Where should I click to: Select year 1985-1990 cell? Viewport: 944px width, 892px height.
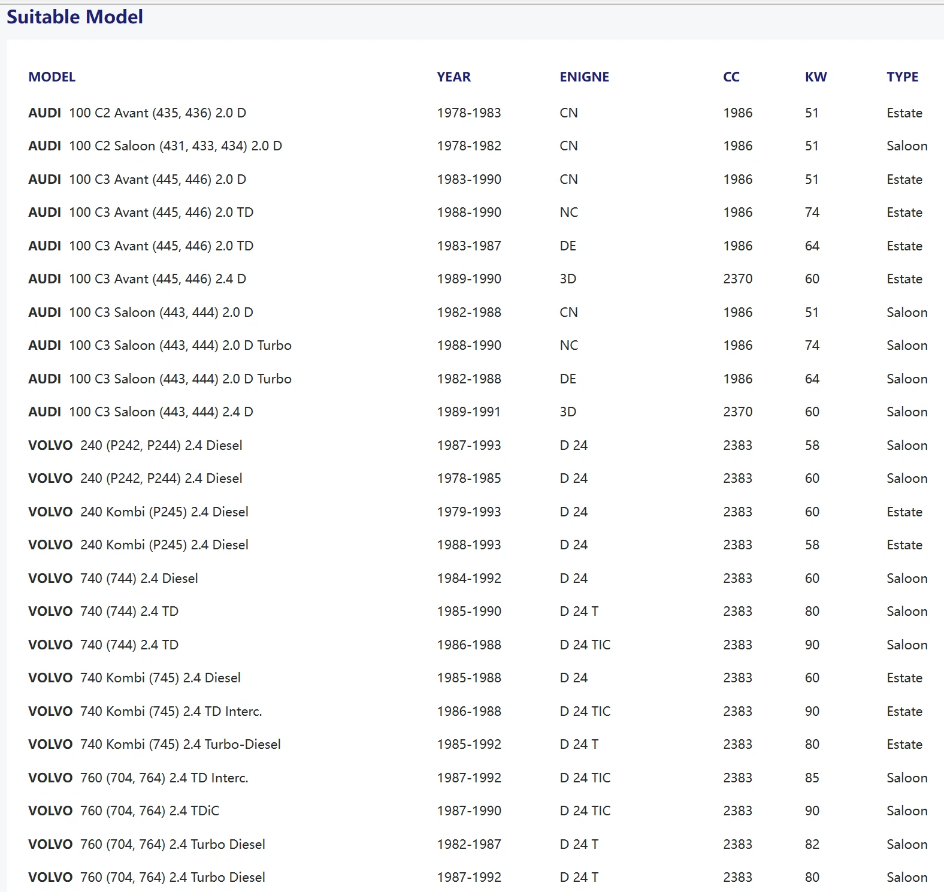pyautogui.click(x=469, y=612)
